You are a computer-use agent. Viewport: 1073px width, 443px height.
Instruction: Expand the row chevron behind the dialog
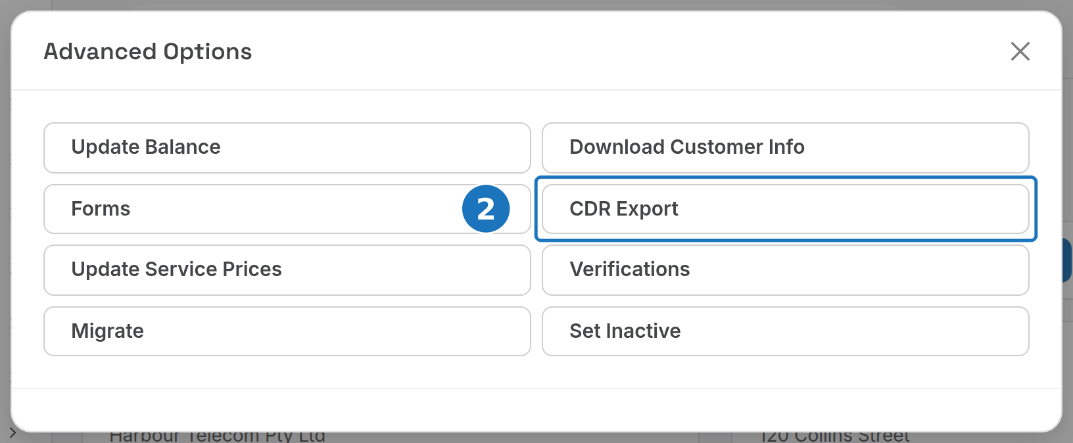click(x=12, y=433)
